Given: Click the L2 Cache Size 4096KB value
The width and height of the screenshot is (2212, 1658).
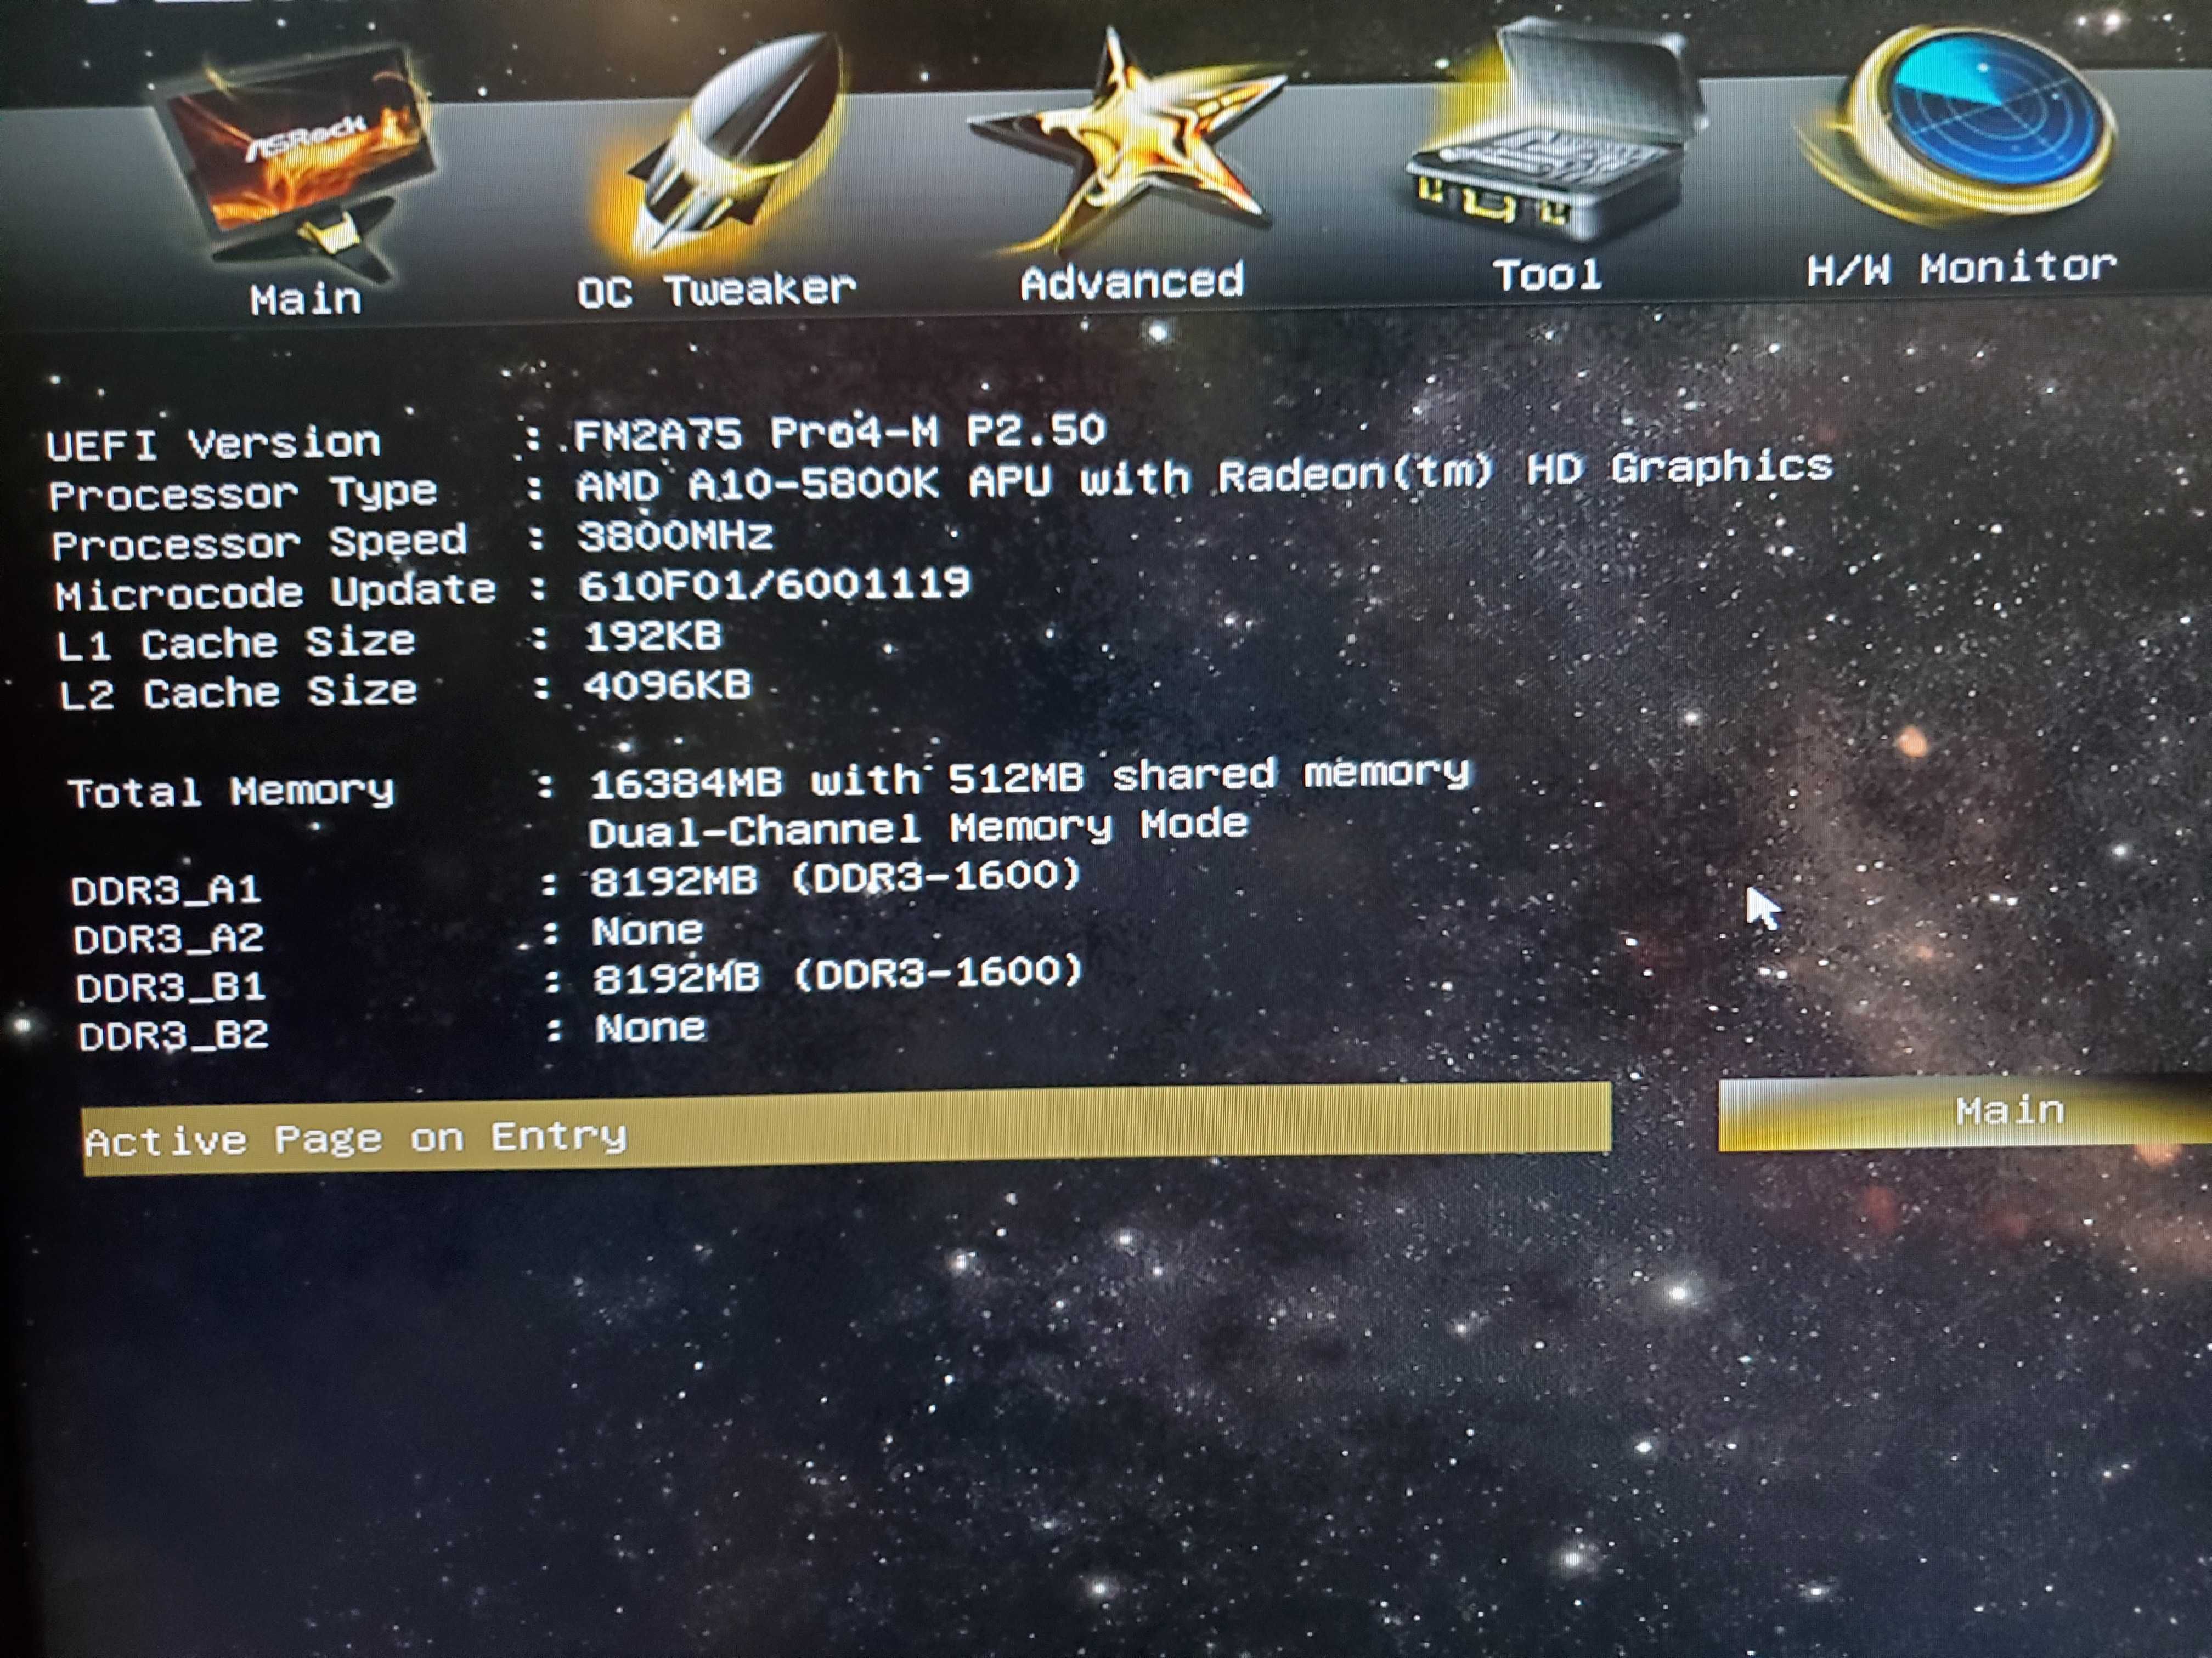Looking at the screenshot, I should pos(667,685).
